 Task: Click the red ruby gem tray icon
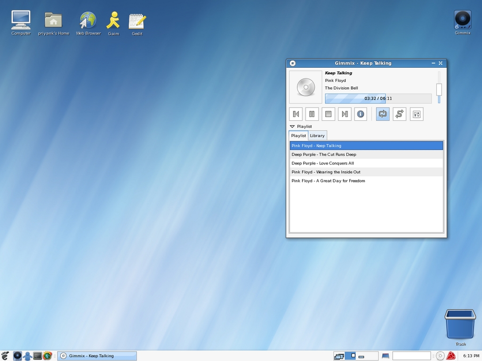pyautogui.click(x=451, y=356)
